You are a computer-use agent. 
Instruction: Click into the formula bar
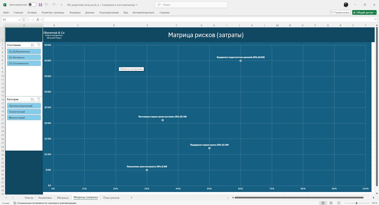(208, 20)
